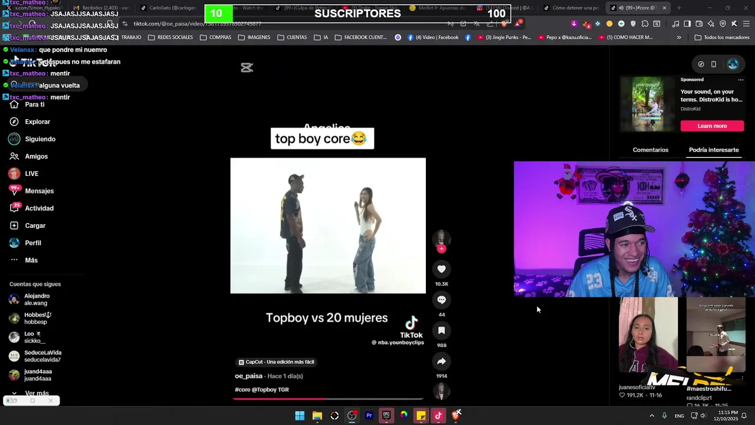
Task: Click the get-app phone icon
Action: (713, 64)
